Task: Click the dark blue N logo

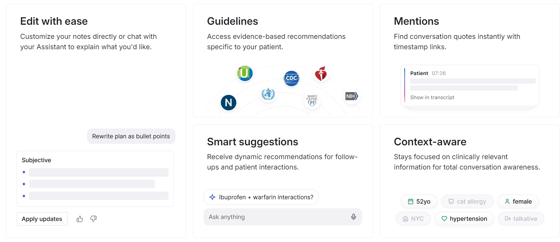Action: [228, 102]
